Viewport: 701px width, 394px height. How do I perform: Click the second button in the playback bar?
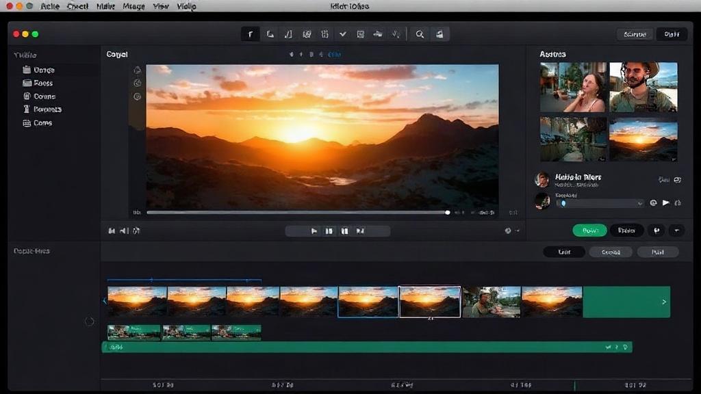[x=329, y=231]
